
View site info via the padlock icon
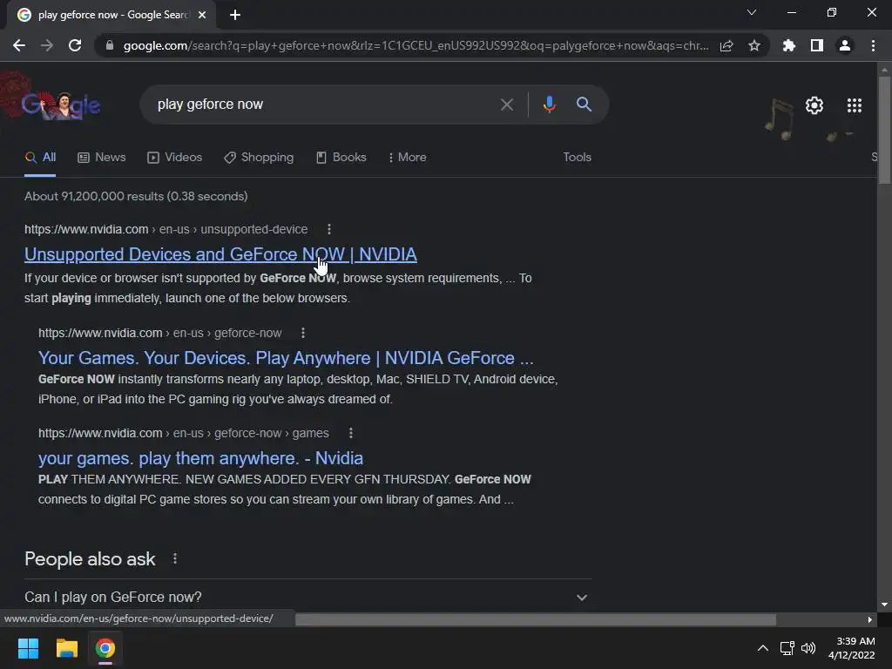(109, 45)
